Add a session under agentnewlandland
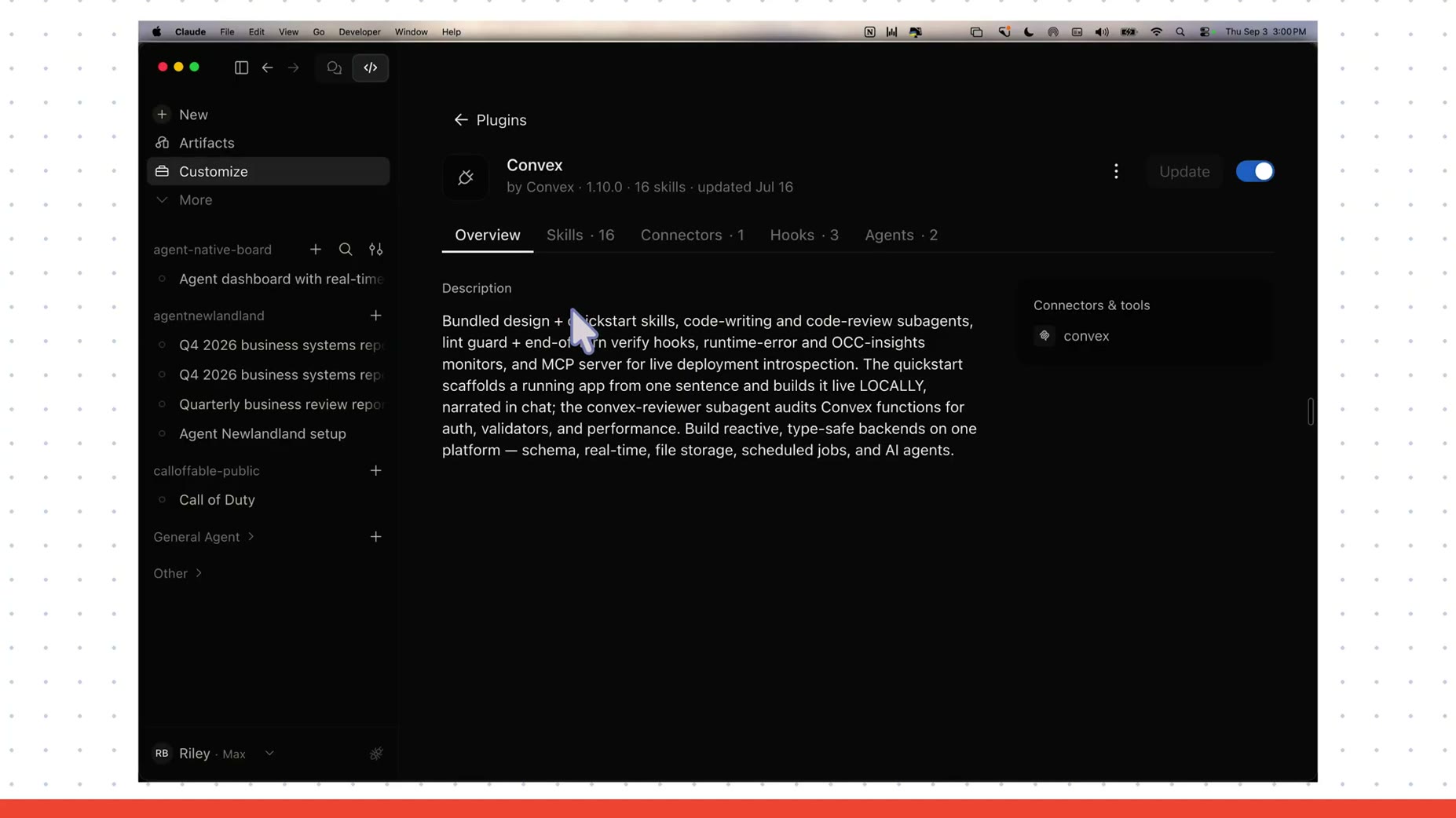This screenshot has width=1456, height=818. (376, 316)
